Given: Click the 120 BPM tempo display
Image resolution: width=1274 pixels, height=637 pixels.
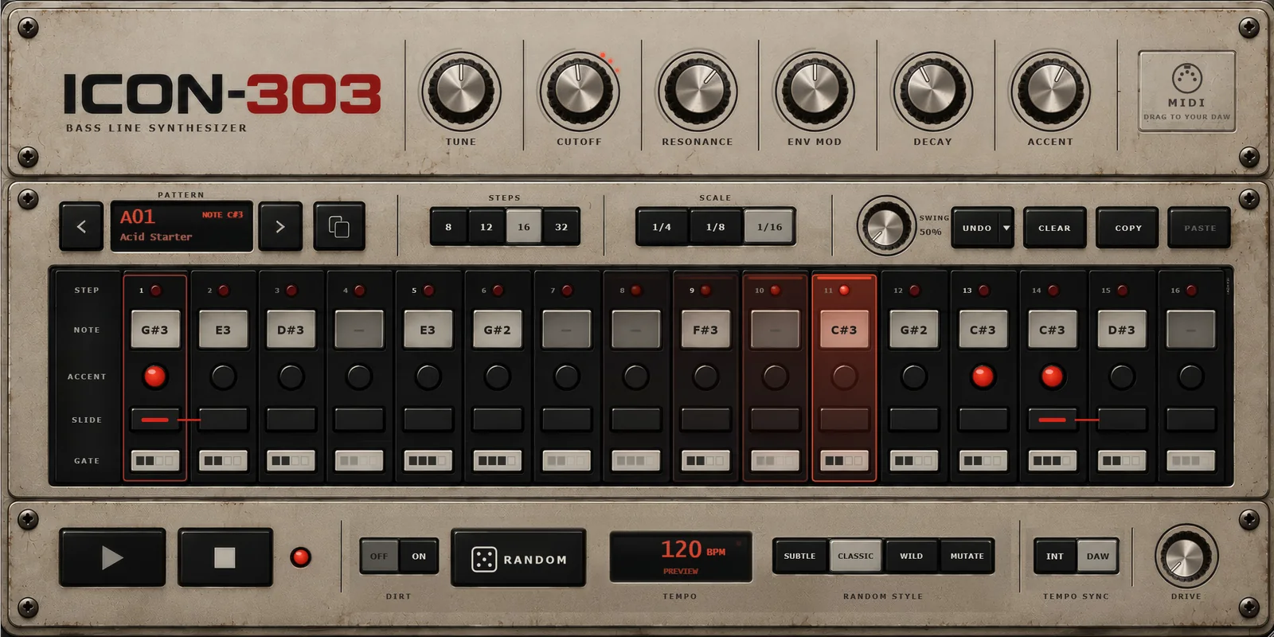Looking at the screenshot, I should pos(681,557).
